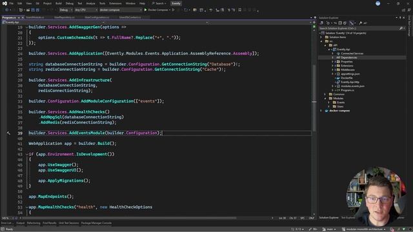Switch to the UsersDbContext.cs tab
Viewport: 413px width, 232px height.
[x=130, y=17]
